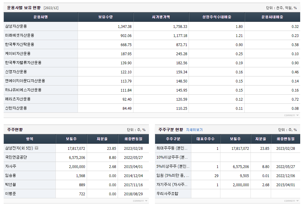Click the 6,575,206 shares cell in 주주현황
This screenshot has height=205, width=302.
tap(77, 158)
